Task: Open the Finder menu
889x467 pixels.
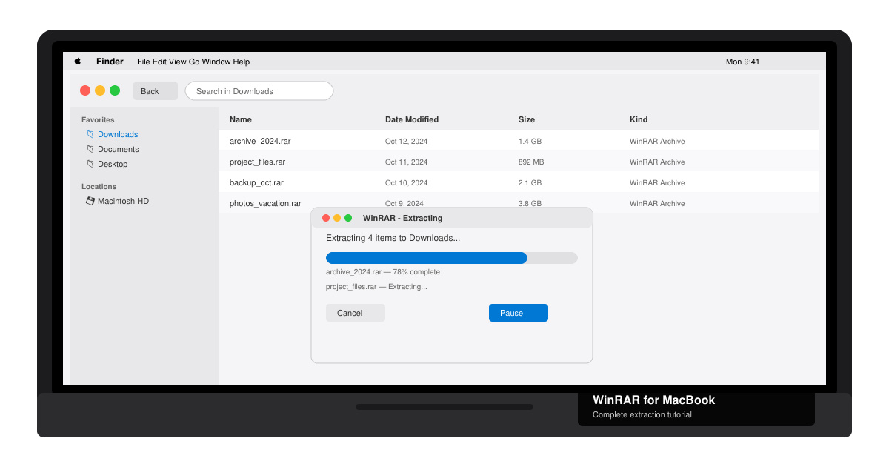Action: click(x=110, y=62)
